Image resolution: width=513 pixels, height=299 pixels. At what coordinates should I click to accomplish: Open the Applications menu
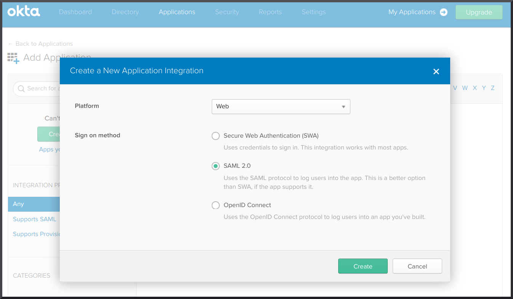[177, 12]
